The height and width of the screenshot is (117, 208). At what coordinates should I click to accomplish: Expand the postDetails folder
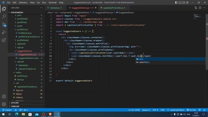click(x=22, y=19)
